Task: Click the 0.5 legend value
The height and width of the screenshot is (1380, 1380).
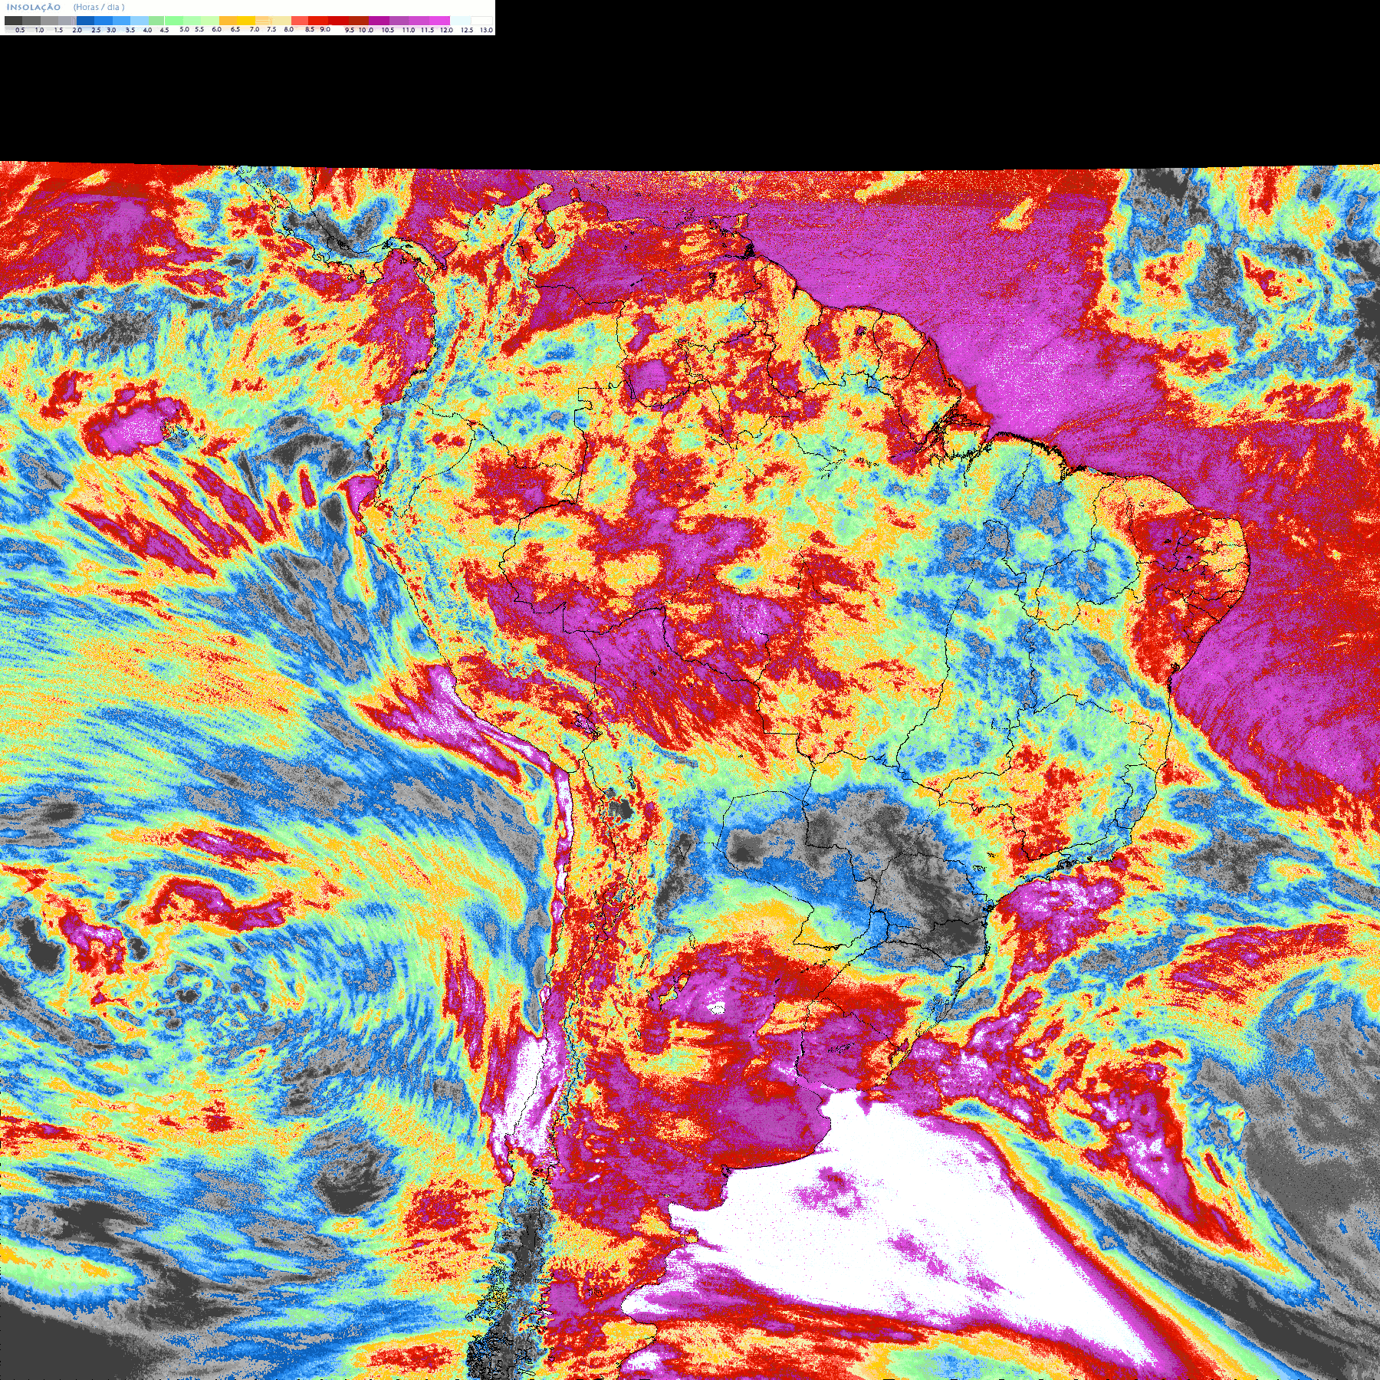Action: click(20, 30)
